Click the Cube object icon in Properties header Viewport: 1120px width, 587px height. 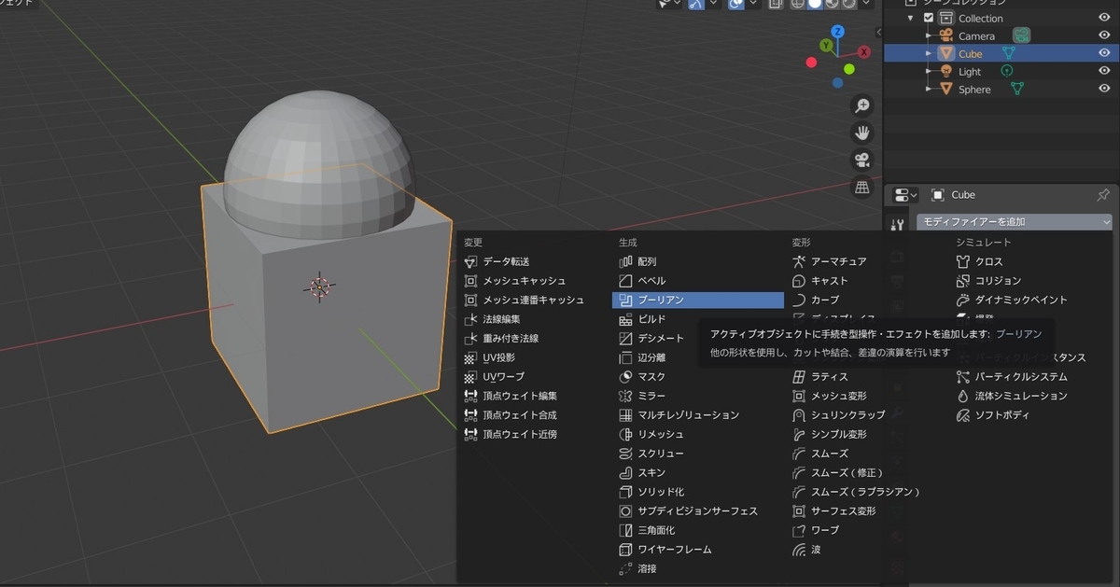(x=937, y=194)
